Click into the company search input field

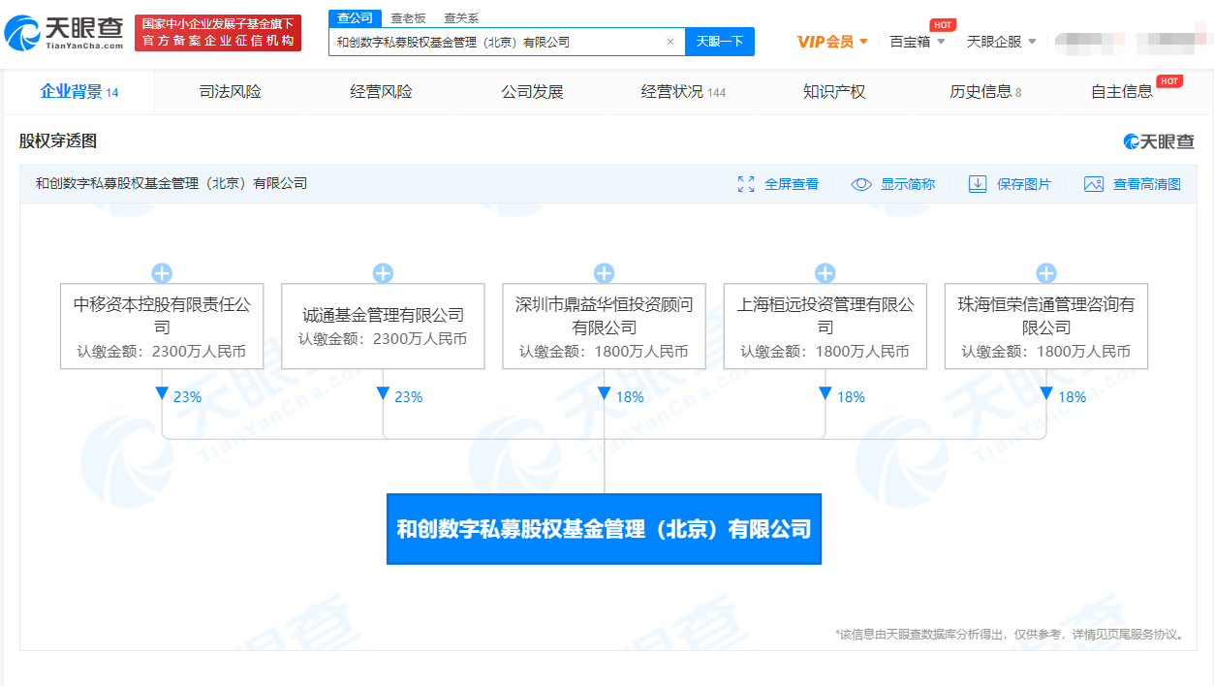(x=494, y=42)
